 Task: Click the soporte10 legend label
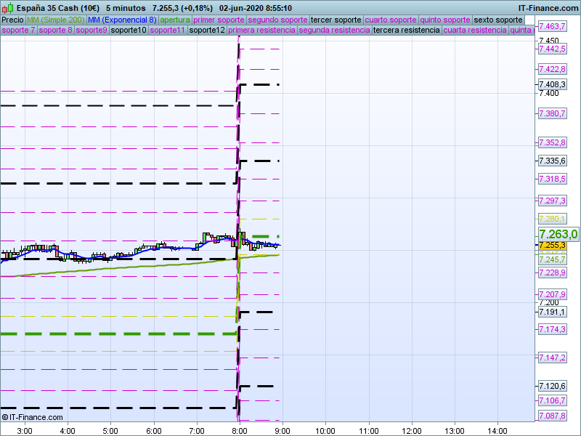click(129, 31)
